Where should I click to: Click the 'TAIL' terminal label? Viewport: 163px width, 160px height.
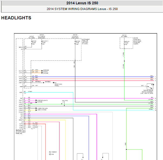click(x=21, y=118)
